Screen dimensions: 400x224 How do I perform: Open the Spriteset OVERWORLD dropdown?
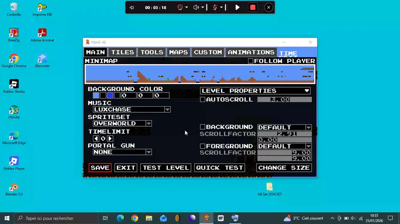tap(123, 124)
